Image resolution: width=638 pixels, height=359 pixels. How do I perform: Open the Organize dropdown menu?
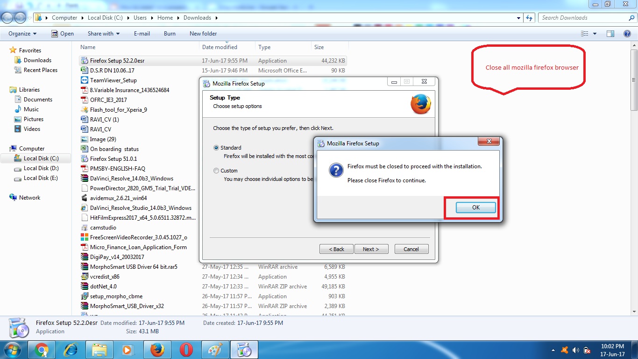[x=21, y=33]
